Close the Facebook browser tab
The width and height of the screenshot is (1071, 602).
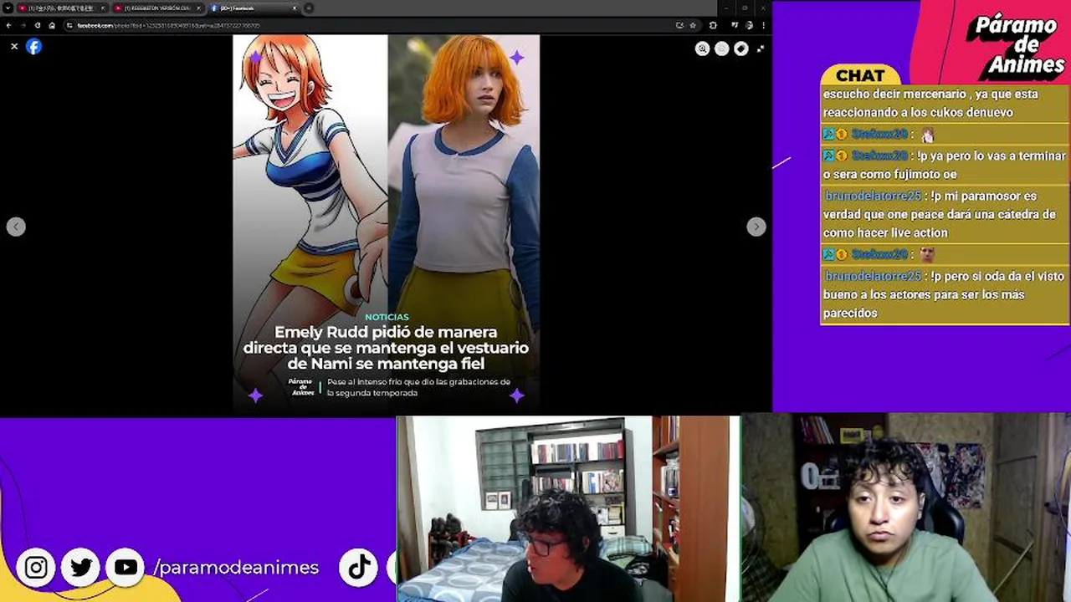point(295,8)
